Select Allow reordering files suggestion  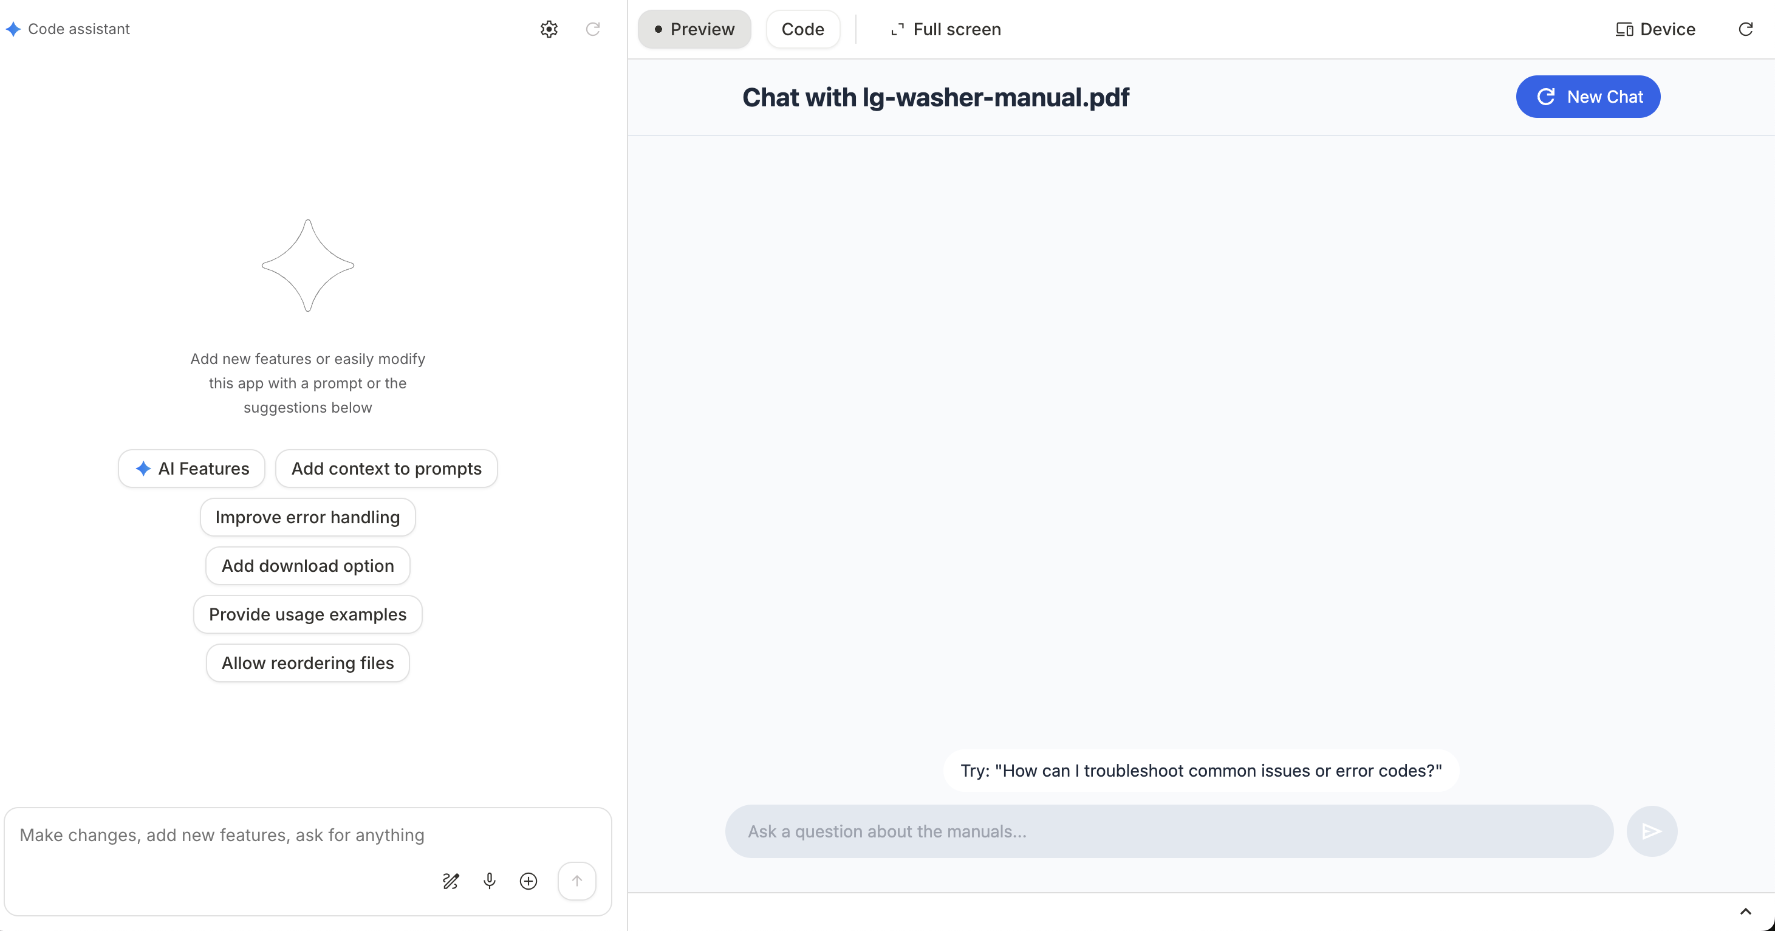pos(307,662)
